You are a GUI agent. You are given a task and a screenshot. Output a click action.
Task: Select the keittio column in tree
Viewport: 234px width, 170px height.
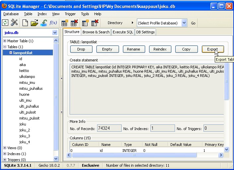coord(24,71)
